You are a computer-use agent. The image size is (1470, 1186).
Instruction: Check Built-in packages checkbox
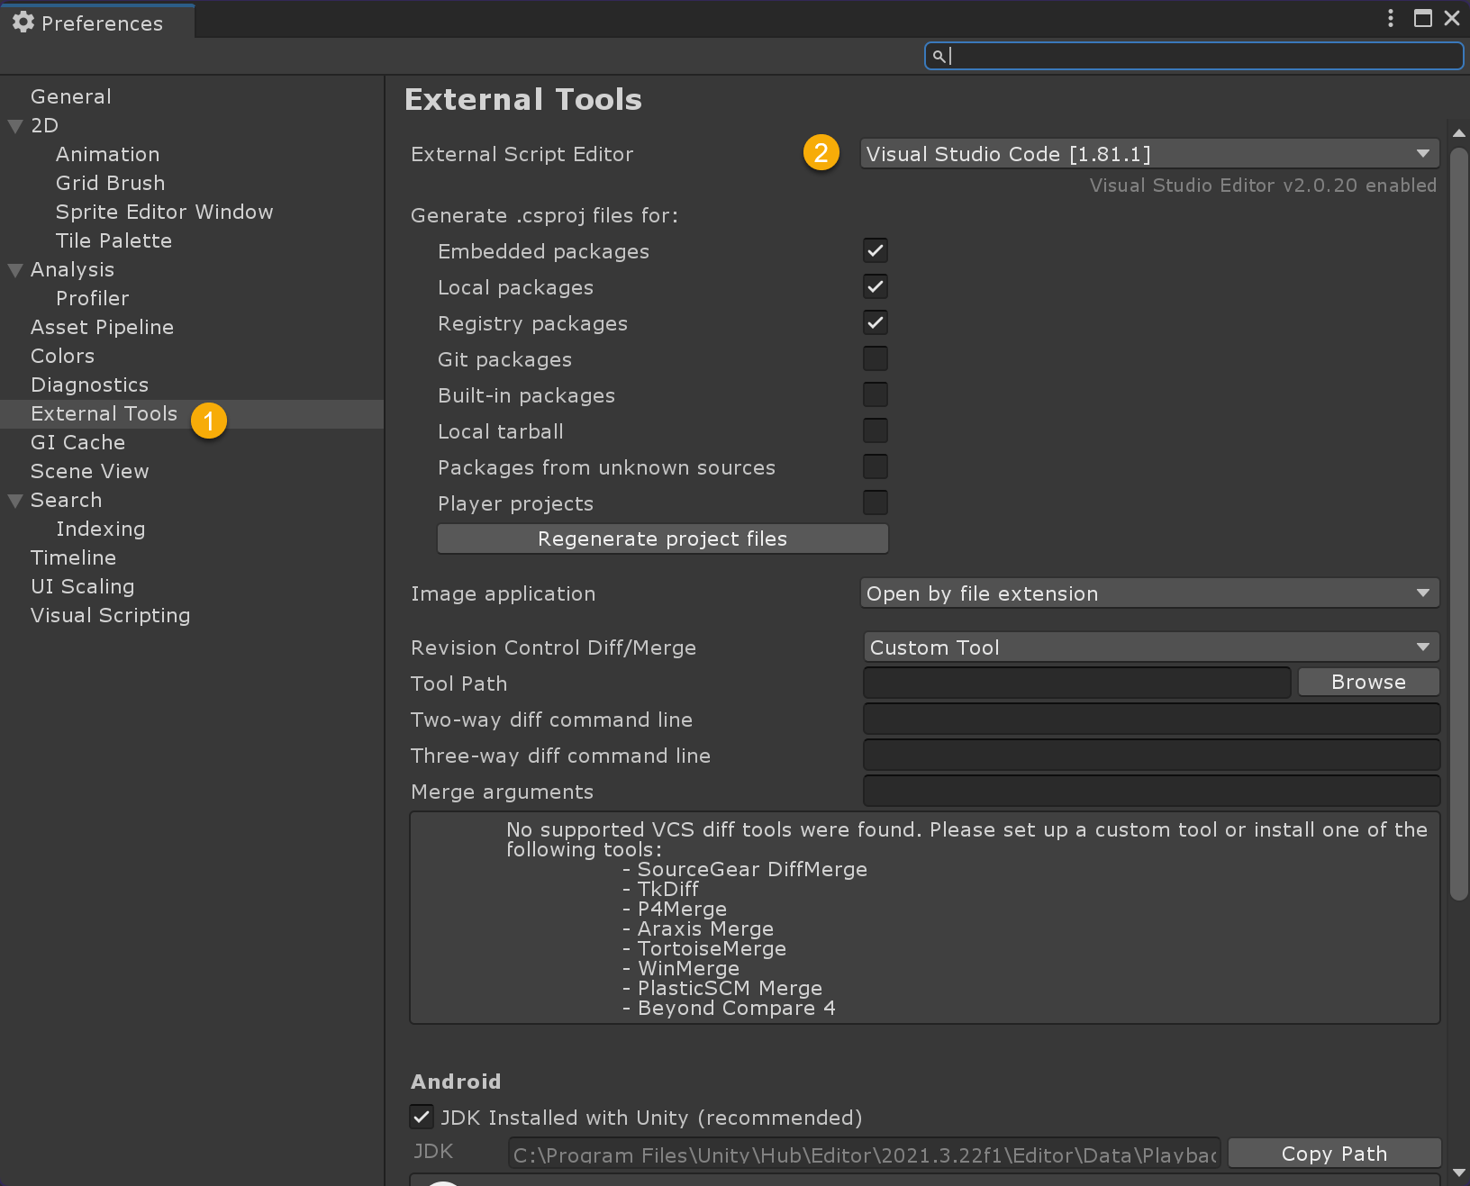(876, 394)
